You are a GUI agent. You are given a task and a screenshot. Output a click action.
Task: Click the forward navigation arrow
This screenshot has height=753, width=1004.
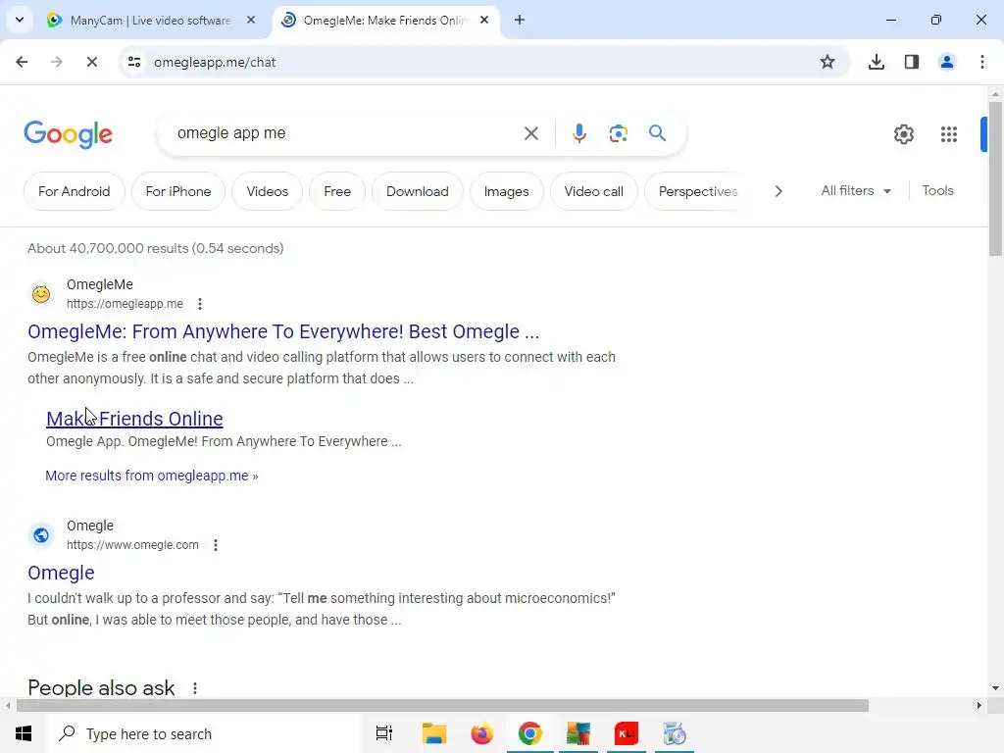(56, 62)
